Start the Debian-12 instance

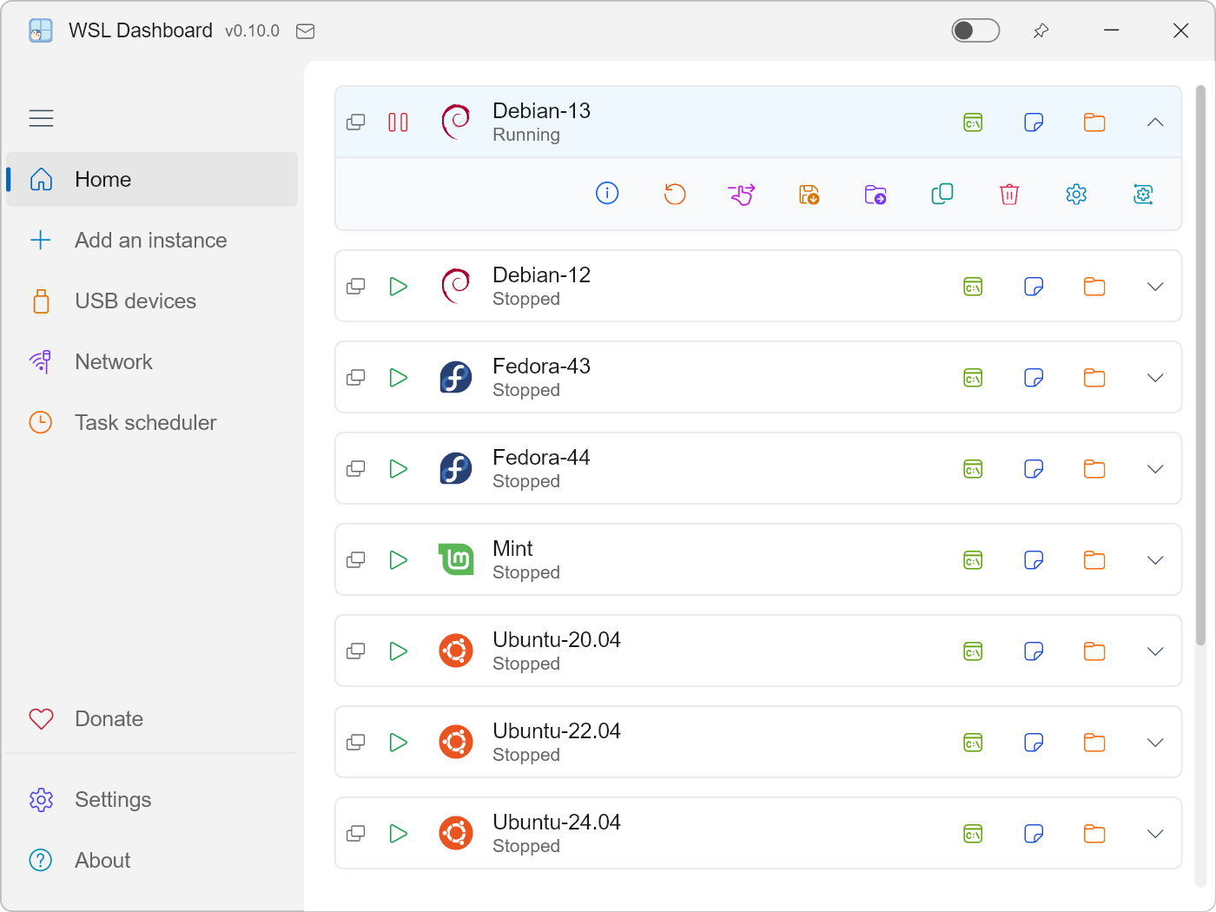(398, 287)
